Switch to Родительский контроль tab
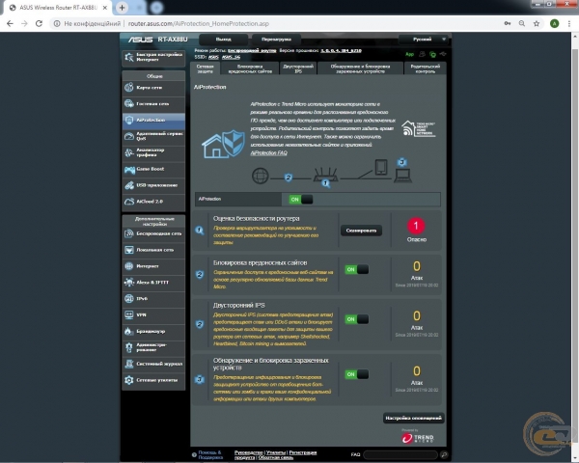 pos(426,68)
